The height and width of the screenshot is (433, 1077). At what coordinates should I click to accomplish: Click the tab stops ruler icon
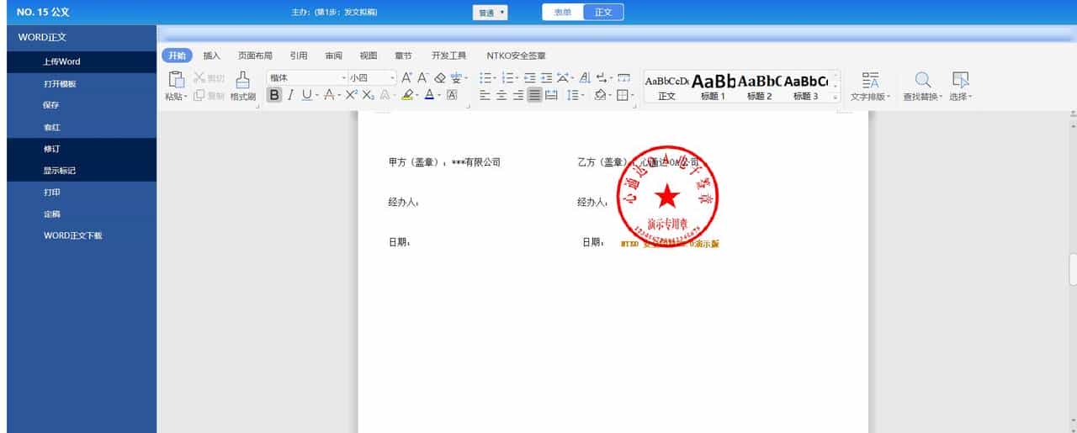[624, 78]
